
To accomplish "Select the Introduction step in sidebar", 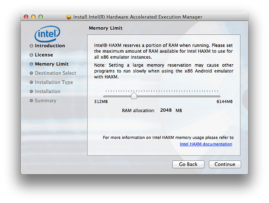I will [x=50, y=46].
